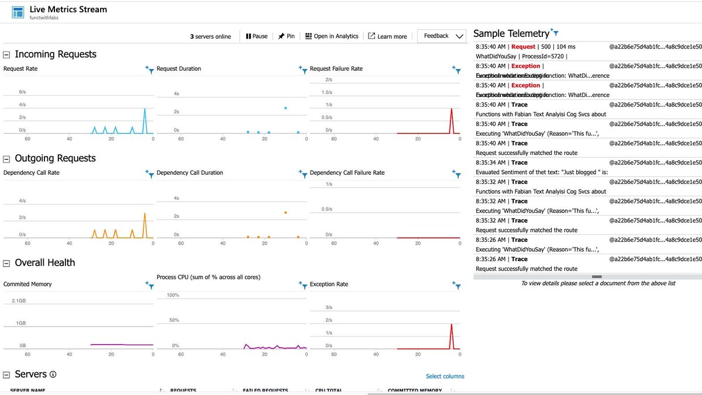
Task: Click the Live Metrics Stream blade icon
Action: 18,12
